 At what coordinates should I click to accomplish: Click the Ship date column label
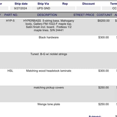[x=21, y=4]
